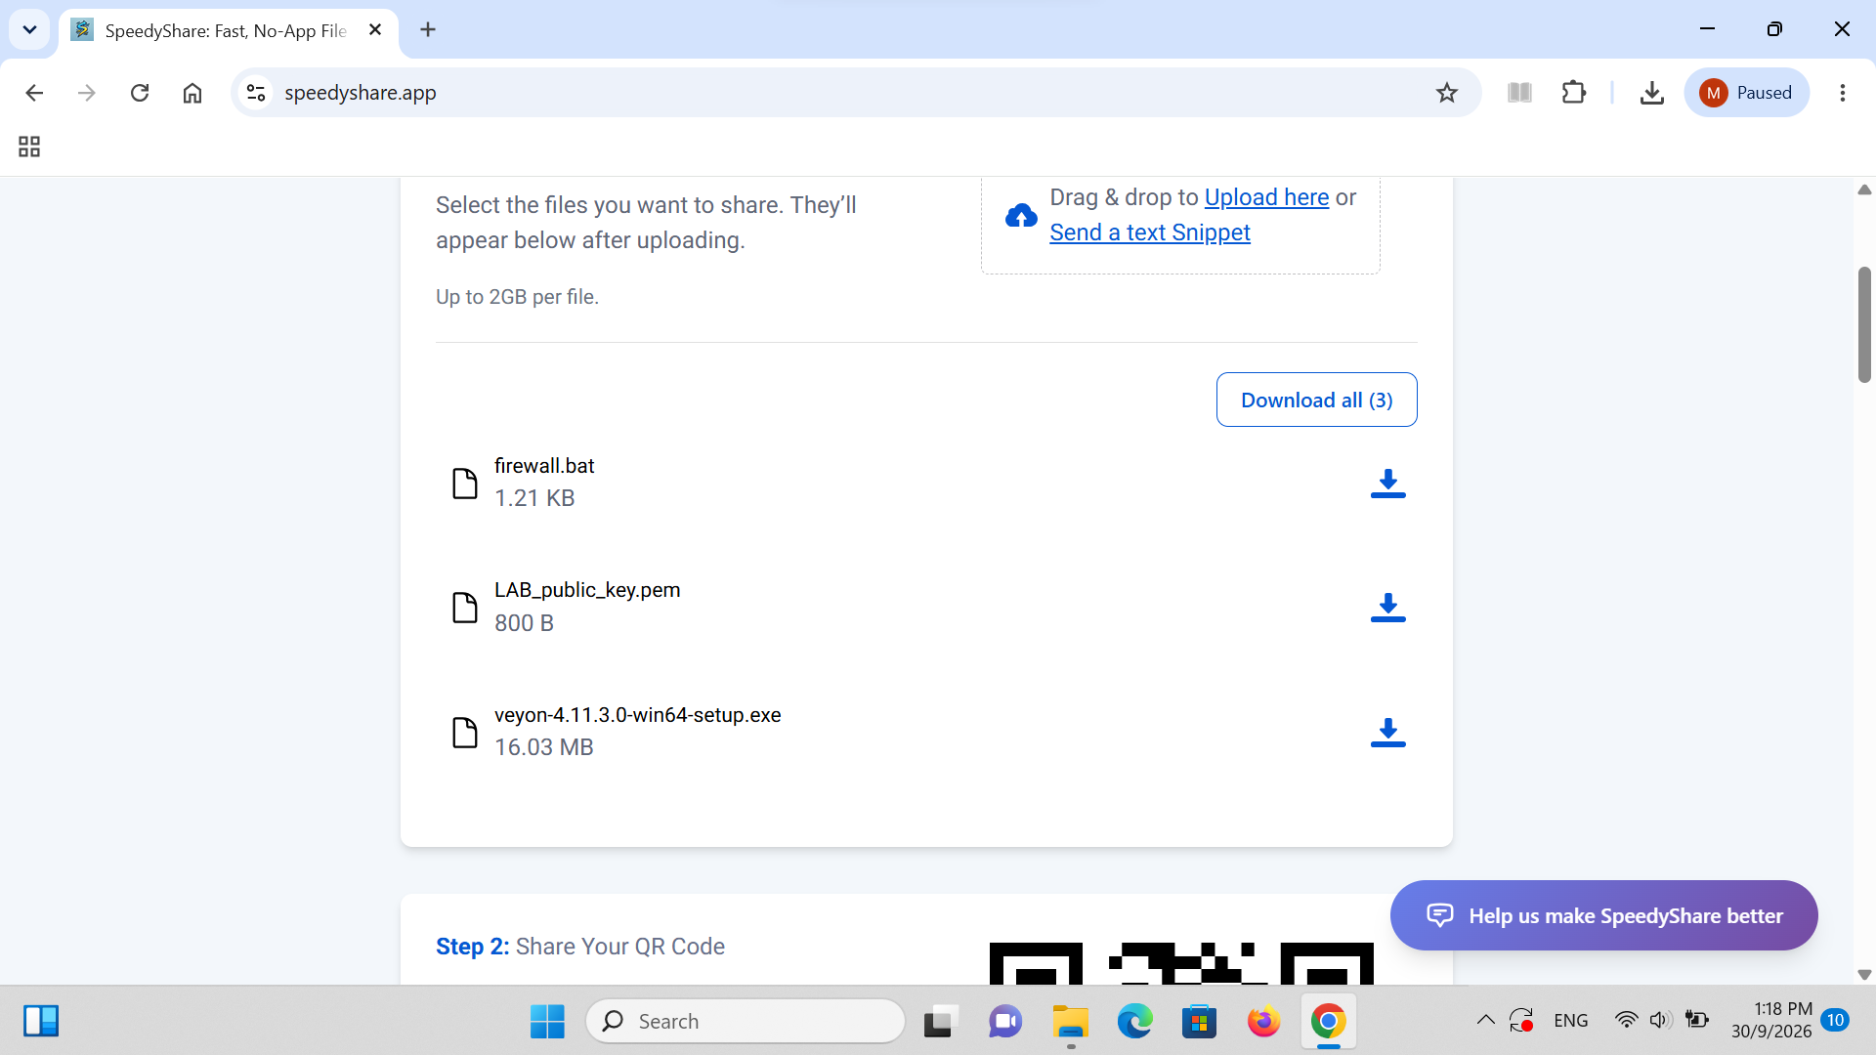The width and height of the screenshot is (1876, 1055).
Task: Launch Microsoft Edge from taskbar
Action: click(x=1134, y=1022)
